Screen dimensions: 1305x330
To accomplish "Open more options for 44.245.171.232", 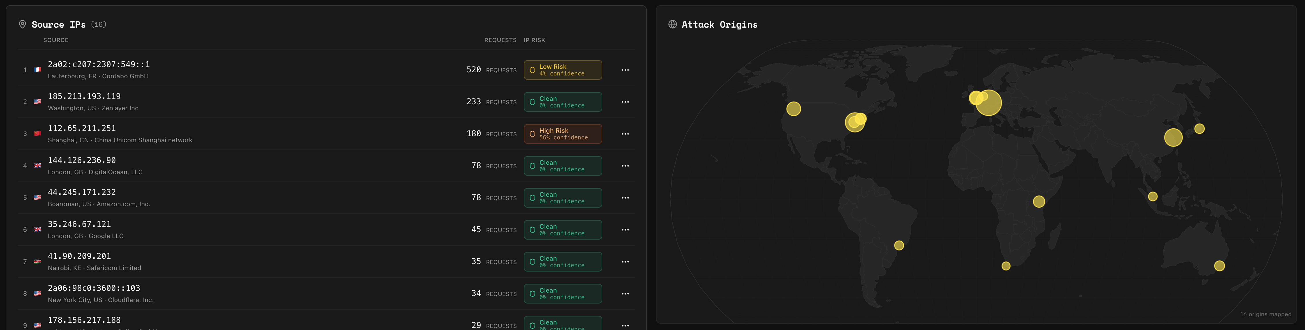I will pyautogui.click(x=625, y=198).
